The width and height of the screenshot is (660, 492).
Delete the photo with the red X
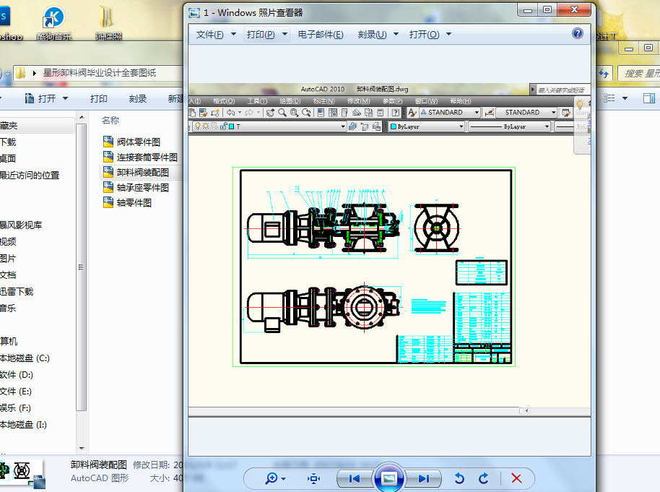[516, 478]
